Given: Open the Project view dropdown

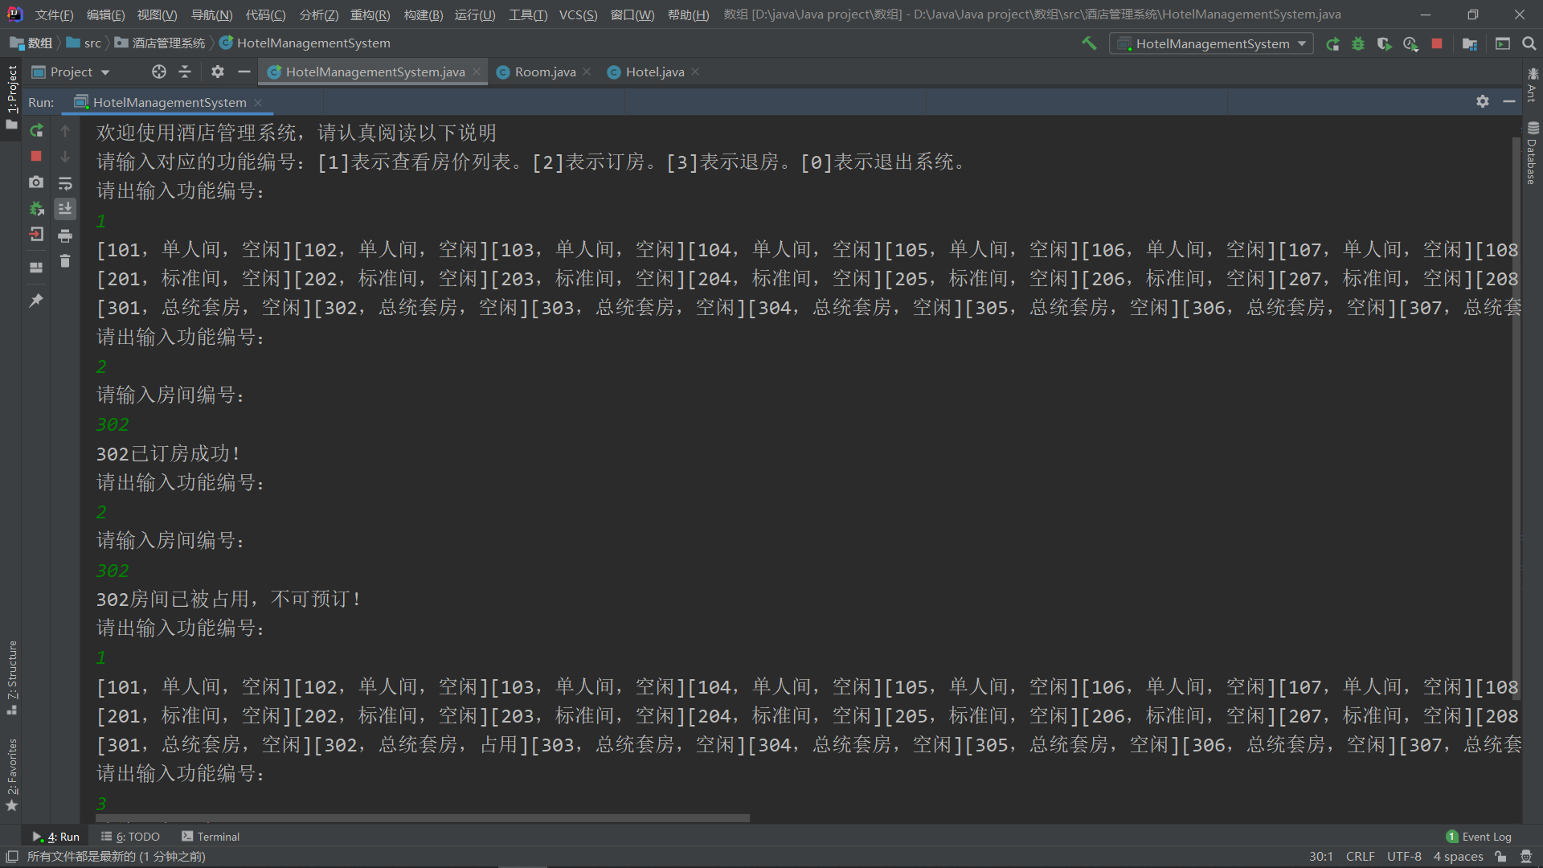Looking at the screenshot, I should (x=72, y=72).
